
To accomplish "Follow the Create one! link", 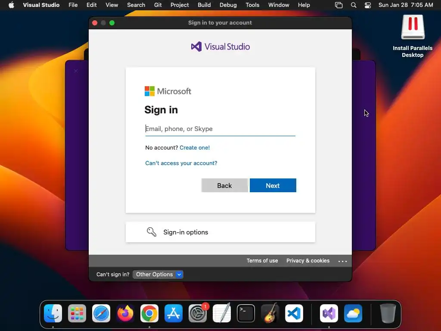I will coord(195,147).
